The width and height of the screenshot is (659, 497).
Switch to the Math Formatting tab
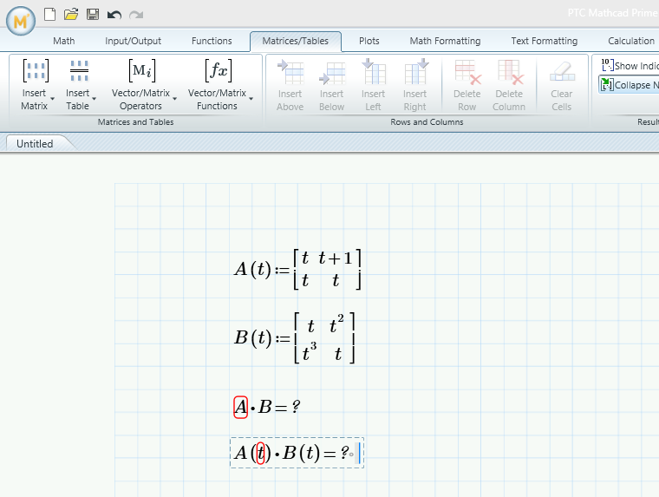click(445, 41)
